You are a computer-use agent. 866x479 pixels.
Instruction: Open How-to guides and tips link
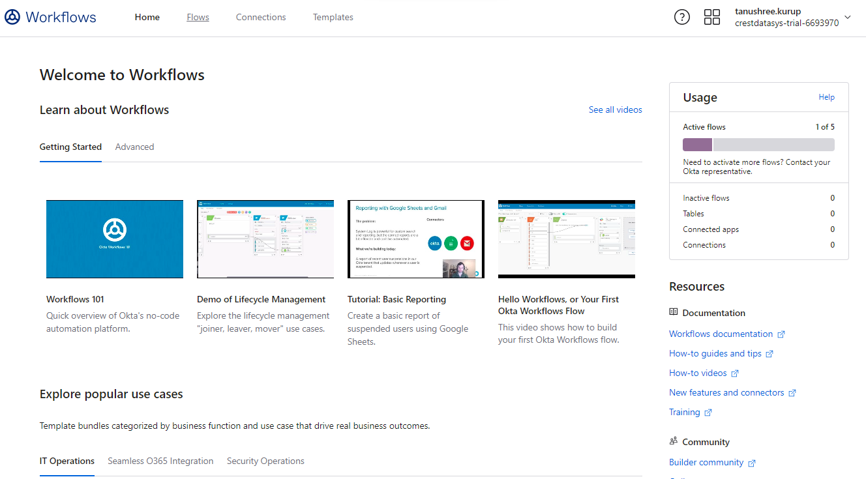715,353
